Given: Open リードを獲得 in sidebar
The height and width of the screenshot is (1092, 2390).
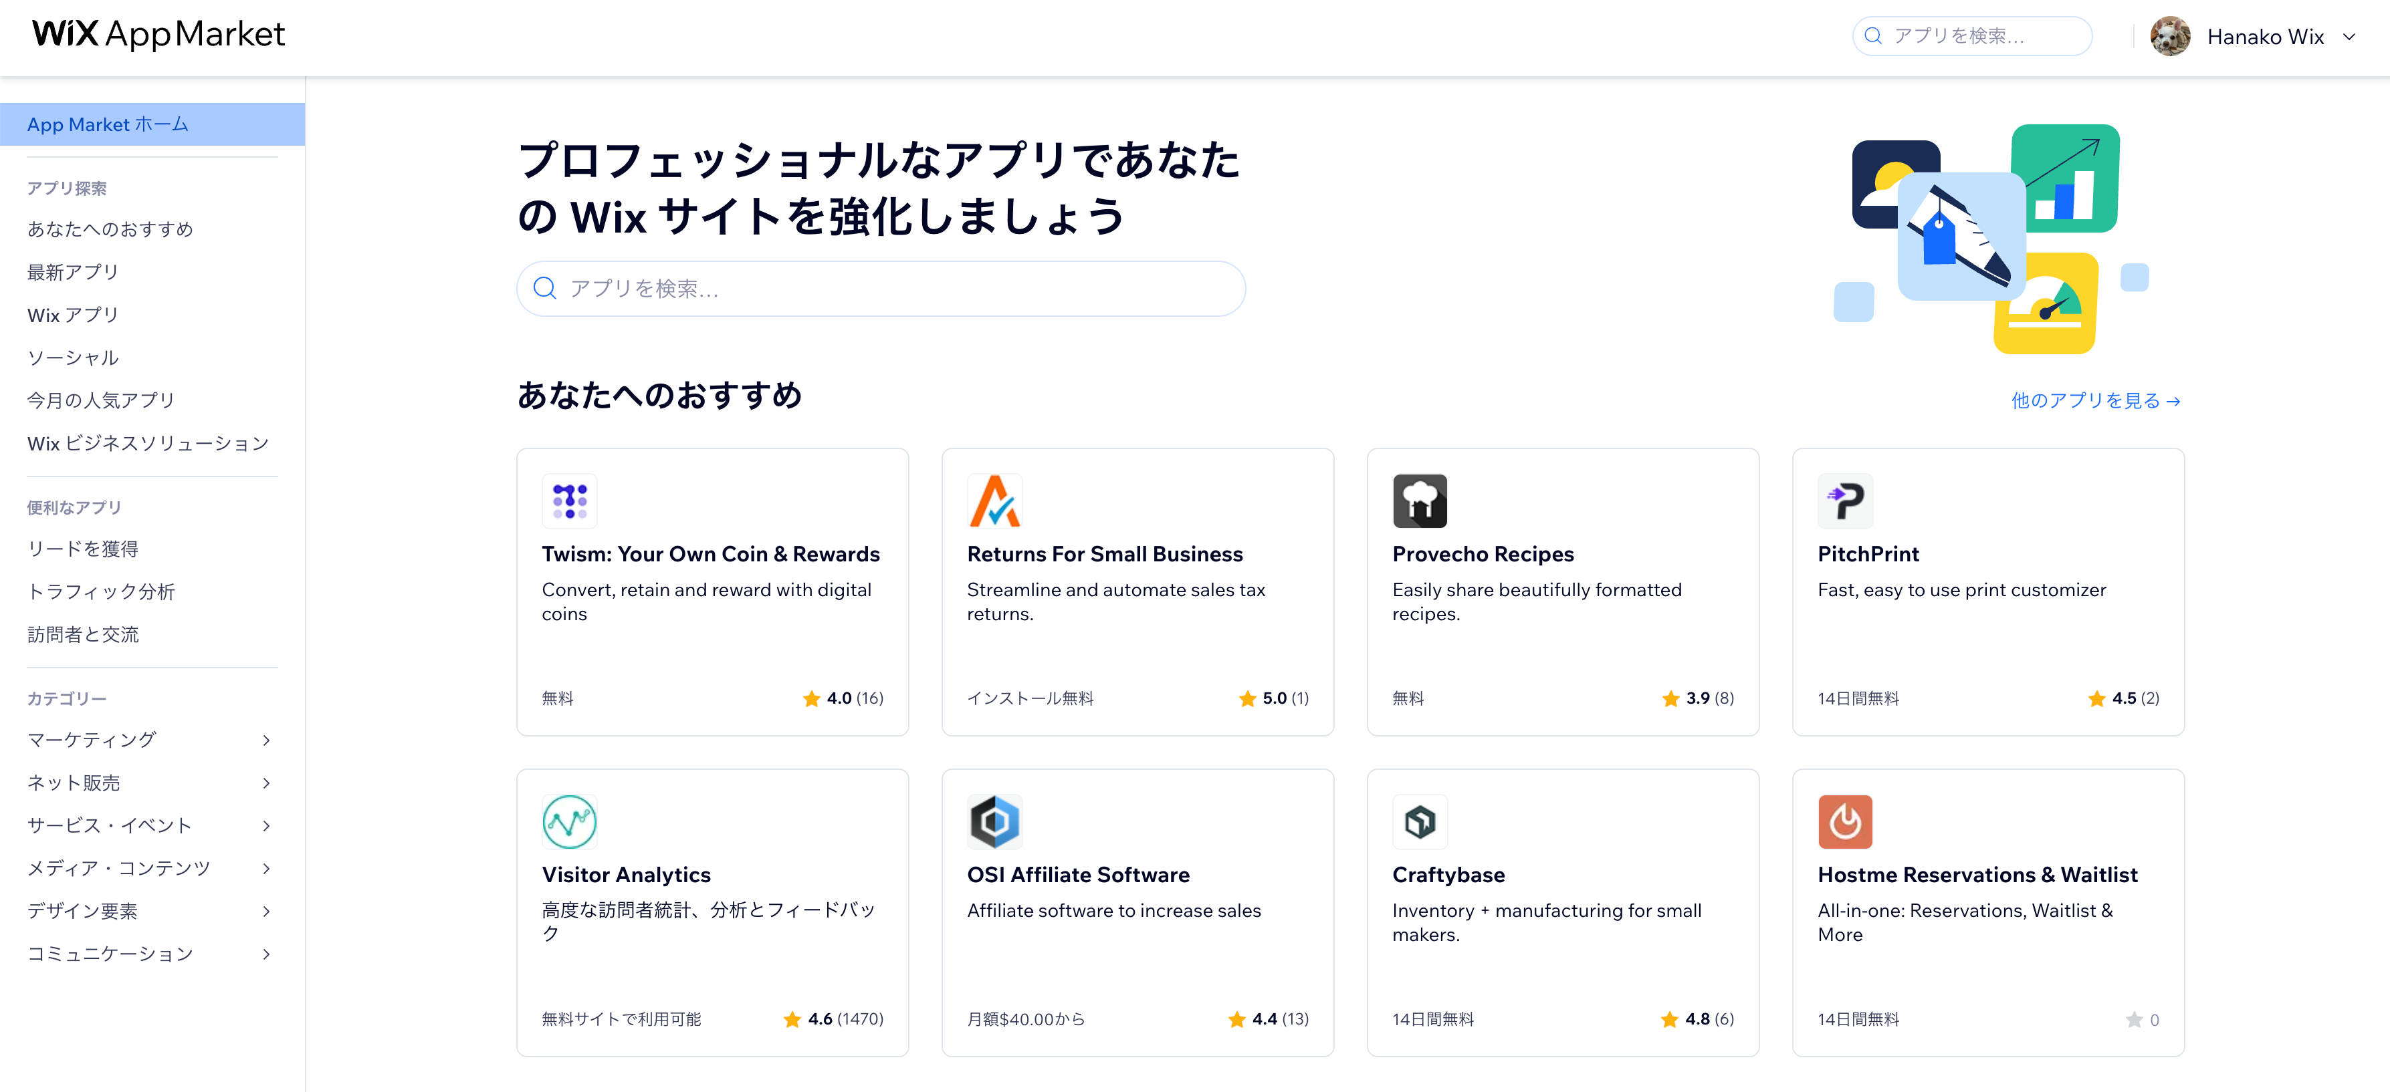Looking at the screenshot, I should [x=82, y=549].
